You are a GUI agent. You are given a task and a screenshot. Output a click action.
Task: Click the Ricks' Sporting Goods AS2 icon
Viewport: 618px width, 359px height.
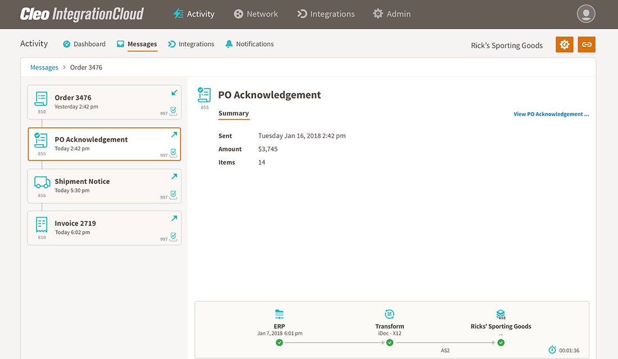tap(501, 315)
